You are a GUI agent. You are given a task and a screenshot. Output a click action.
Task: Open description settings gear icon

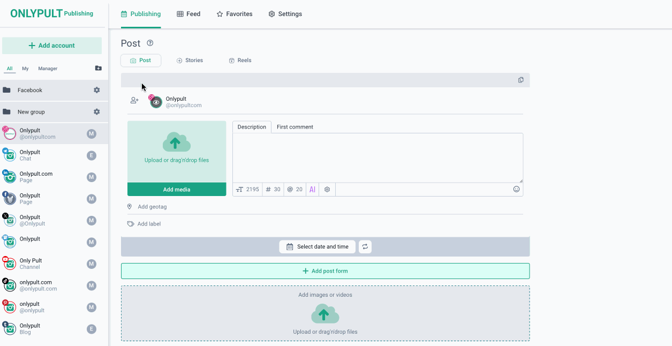[x=327, y=190]
